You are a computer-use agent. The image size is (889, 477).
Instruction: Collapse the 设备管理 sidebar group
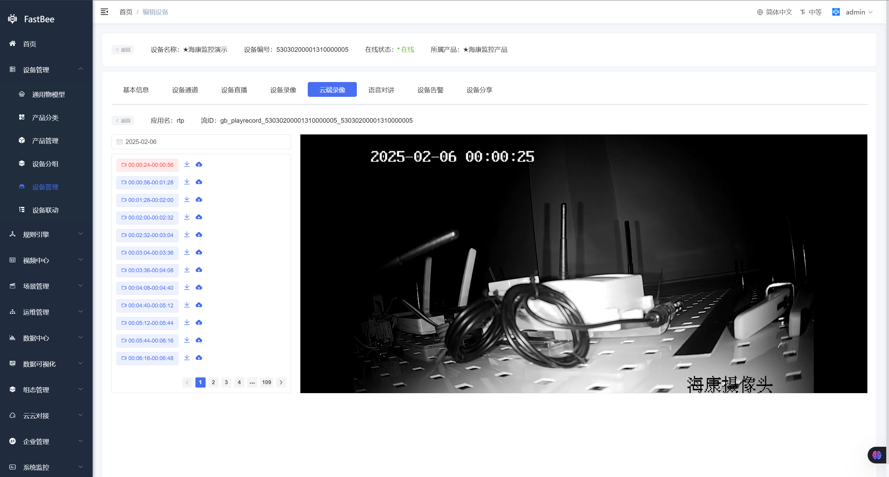point(46,70)
